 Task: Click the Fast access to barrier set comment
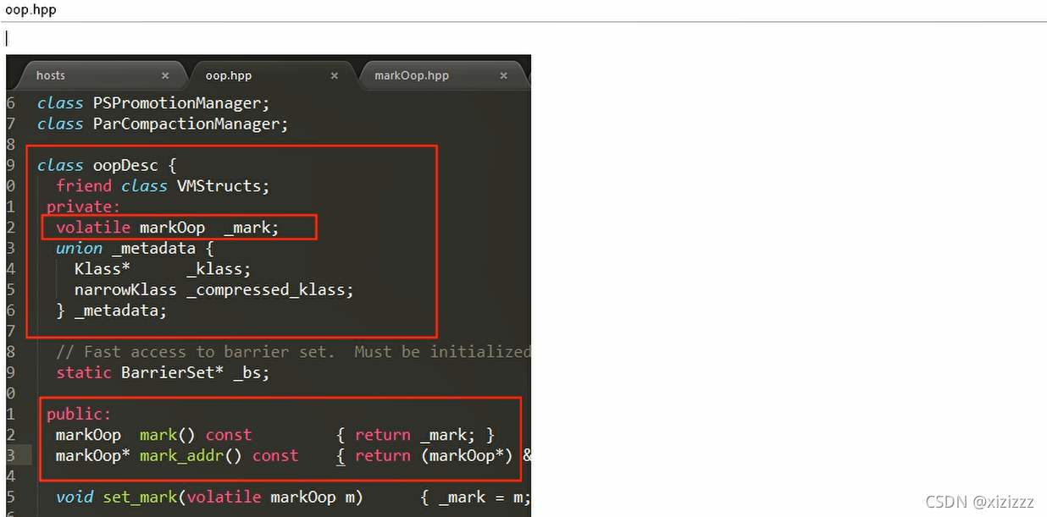[293, 351]
